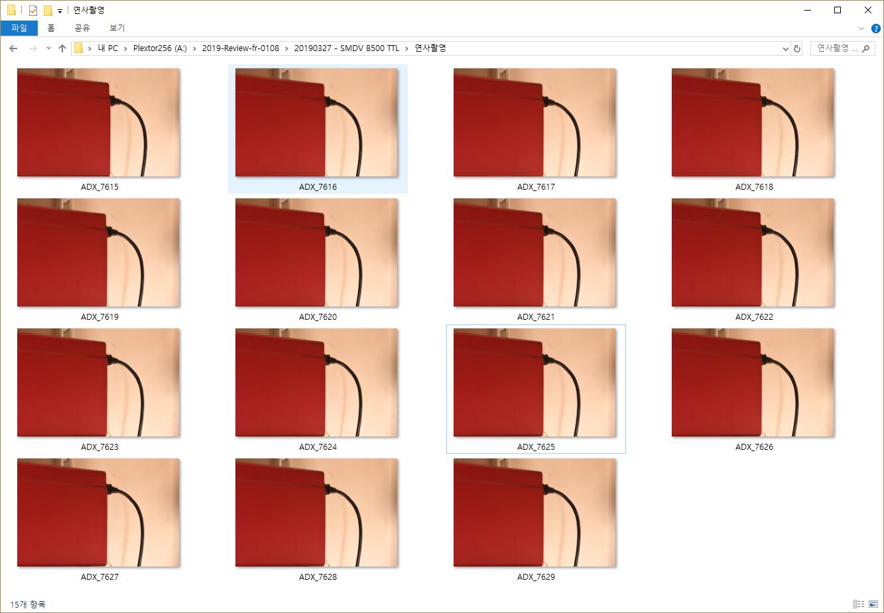884x613 pixels.
Task: Minimize the 연사촬영 window
Action: tap(808, 10)
